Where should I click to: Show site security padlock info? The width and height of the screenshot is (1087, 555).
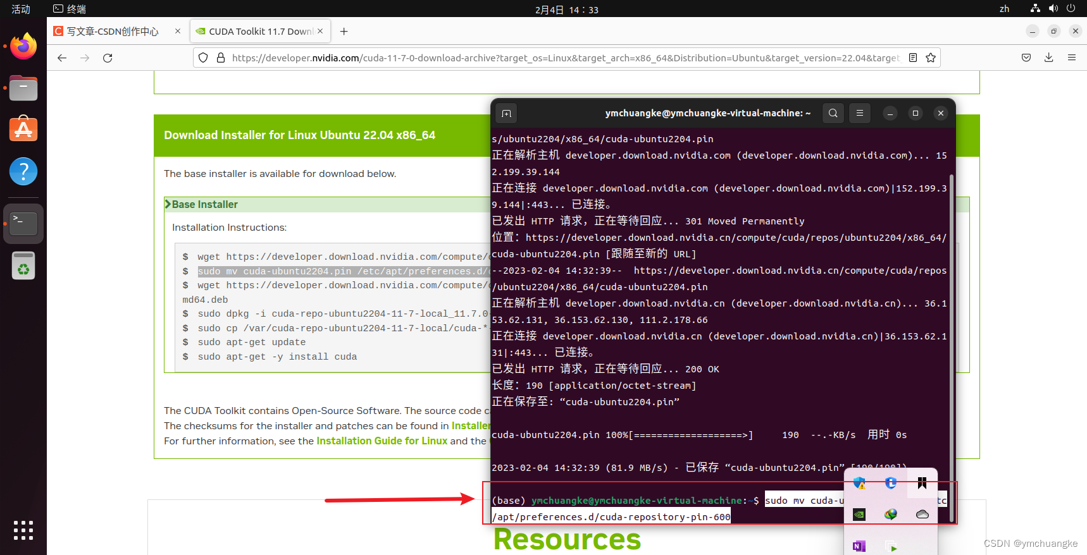click(221, 58)
